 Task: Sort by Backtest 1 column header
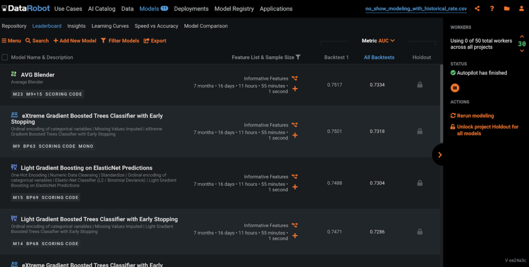[x=336, y=57]
